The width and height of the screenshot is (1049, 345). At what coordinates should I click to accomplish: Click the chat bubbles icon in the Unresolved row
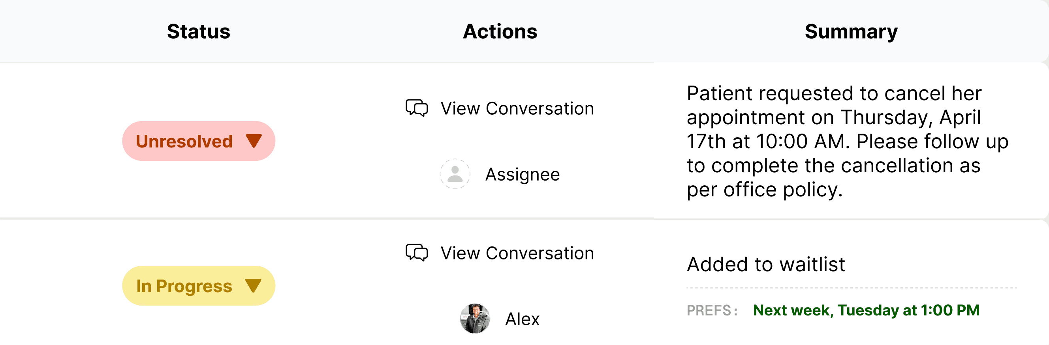pos(417,108)
